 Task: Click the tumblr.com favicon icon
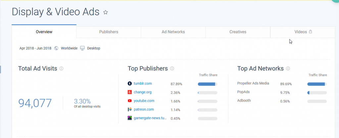coord(130,84)
